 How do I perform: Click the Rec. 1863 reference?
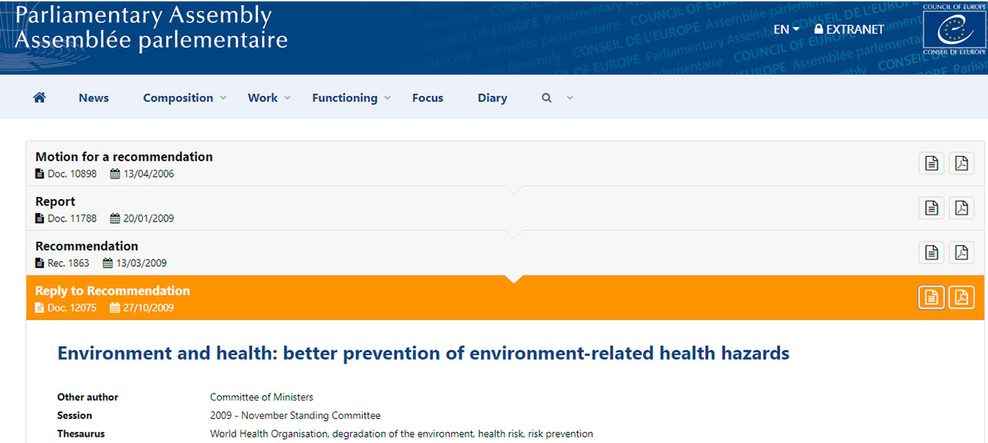coord(68,263)
